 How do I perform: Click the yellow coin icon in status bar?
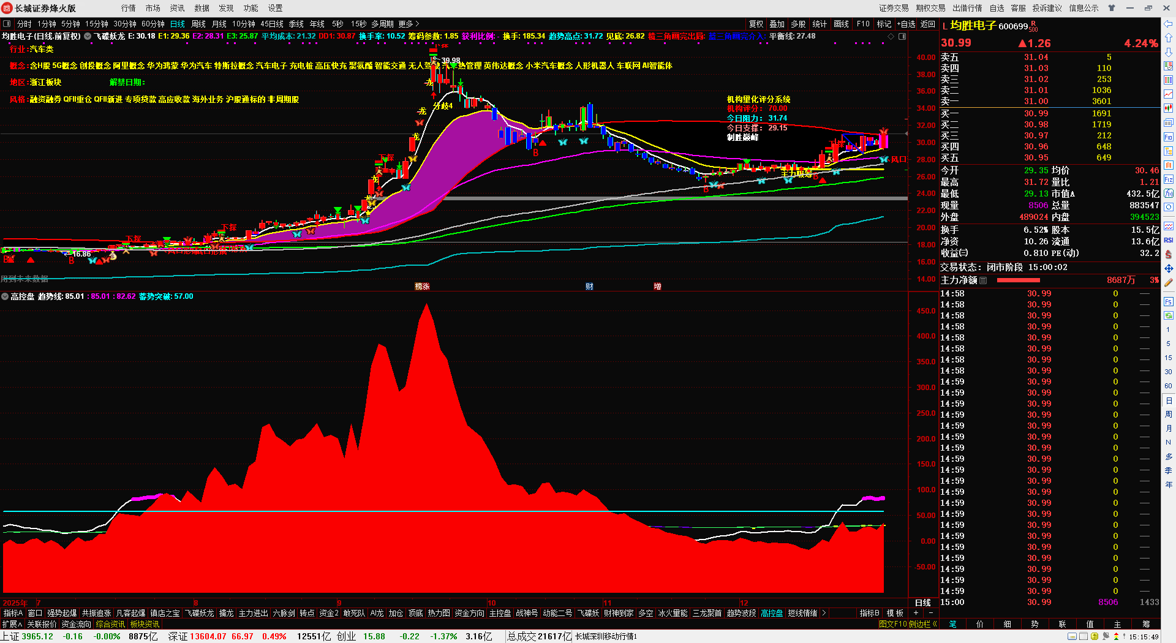pyautogui.click(x=1095, y=637)
